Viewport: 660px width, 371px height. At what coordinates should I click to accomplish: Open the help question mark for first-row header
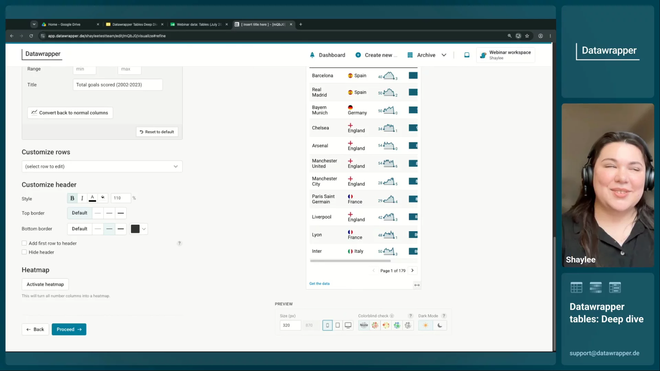coord(179,243)
